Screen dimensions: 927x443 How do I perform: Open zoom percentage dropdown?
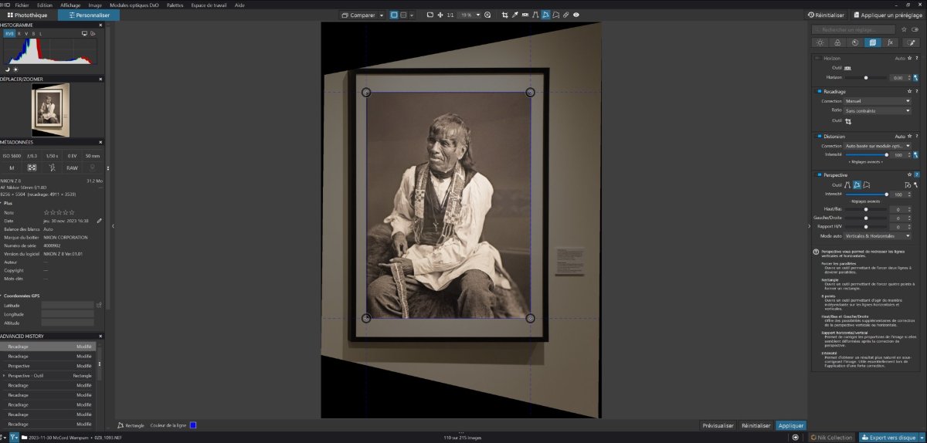pos(478,15)
